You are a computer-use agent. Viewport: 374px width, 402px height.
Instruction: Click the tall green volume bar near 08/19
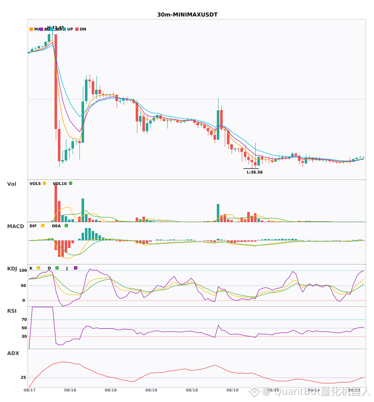[x=218, y=213]
